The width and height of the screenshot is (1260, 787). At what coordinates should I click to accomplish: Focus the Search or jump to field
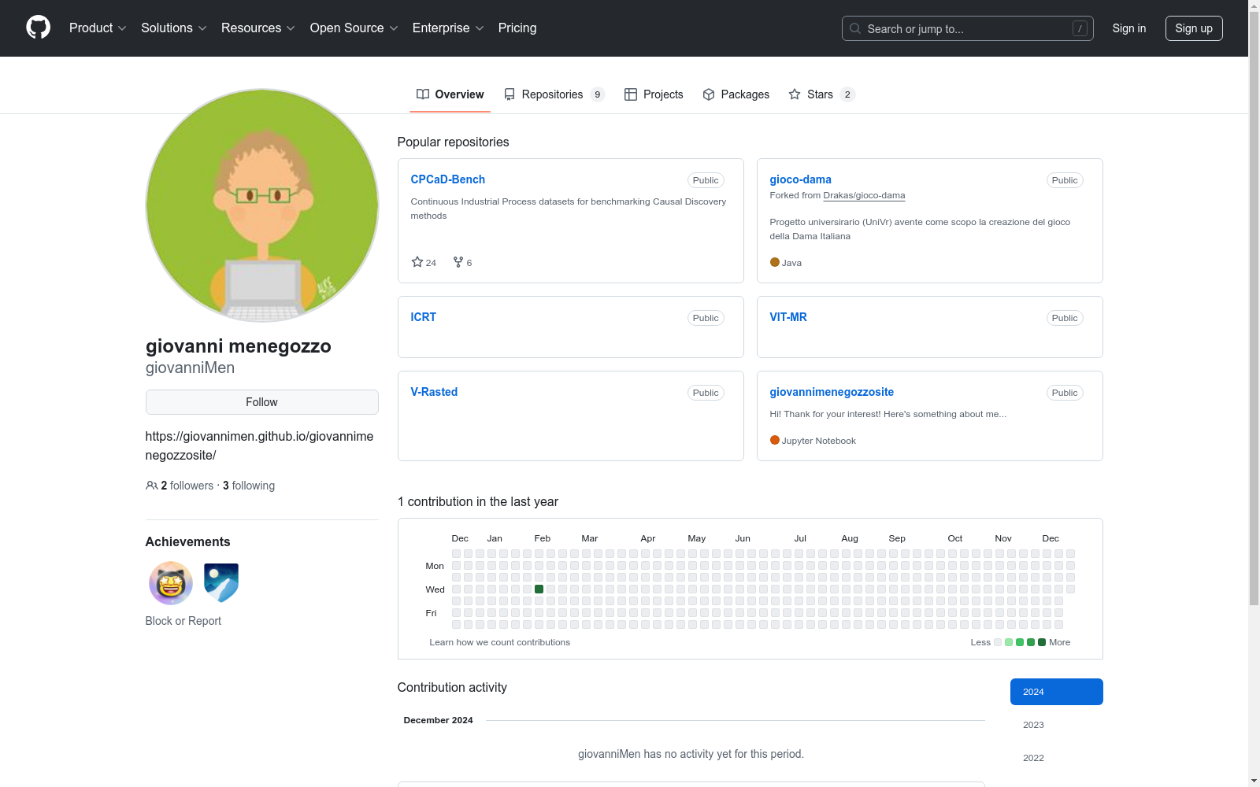point(968,28)
